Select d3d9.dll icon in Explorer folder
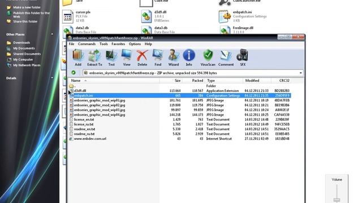This screenshot has height=203, width=362. click(146, 16)
